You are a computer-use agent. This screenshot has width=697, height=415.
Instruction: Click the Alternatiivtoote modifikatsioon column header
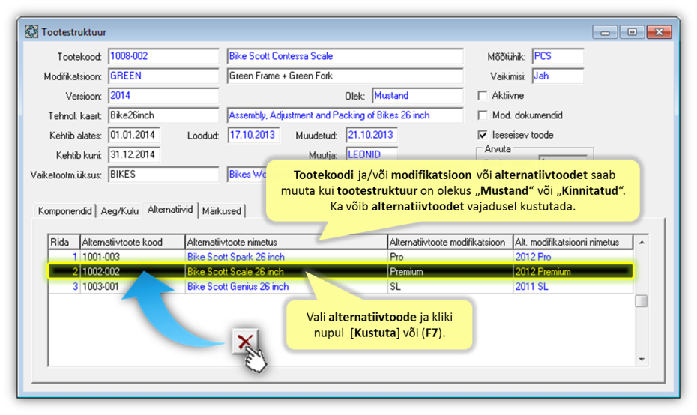tap(450, 242)
